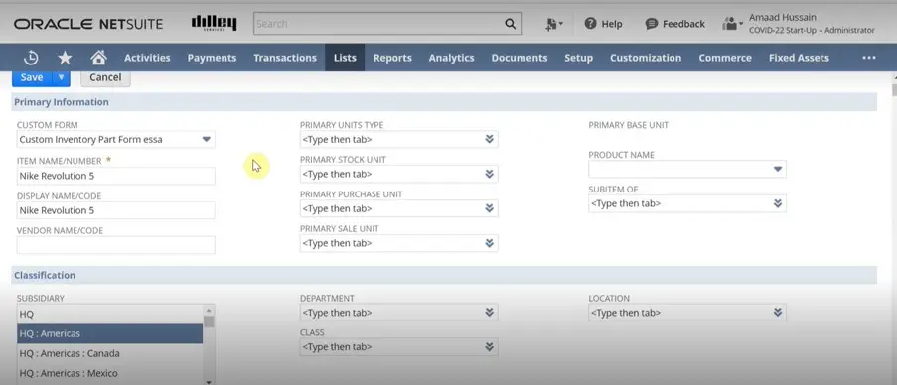Click the dilley company logo
The image size is (897, 385).
(214, 23)
